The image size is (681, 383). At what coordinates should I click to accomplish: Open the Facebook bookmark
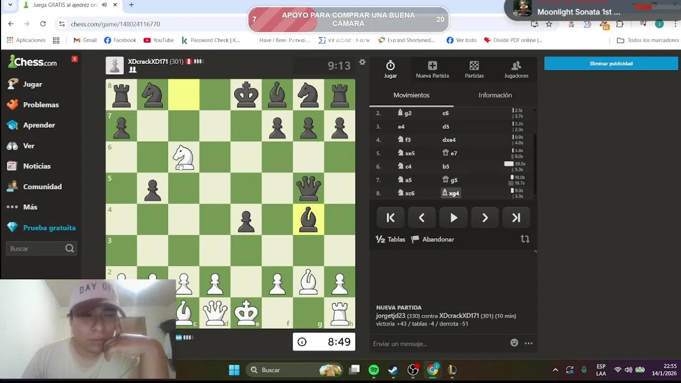120,40
